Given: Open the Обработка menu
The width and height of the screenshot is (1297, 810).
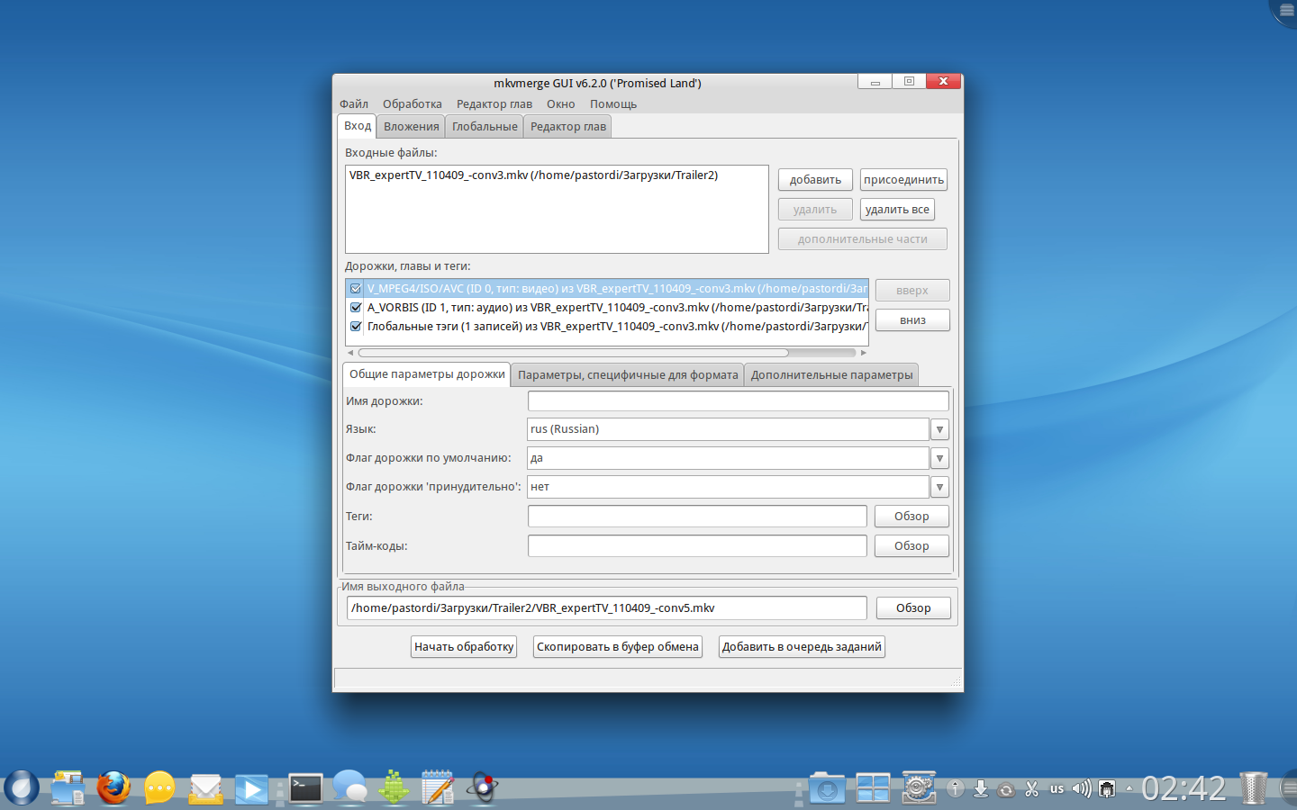Looking at the screenshot, I should (412, 104).
